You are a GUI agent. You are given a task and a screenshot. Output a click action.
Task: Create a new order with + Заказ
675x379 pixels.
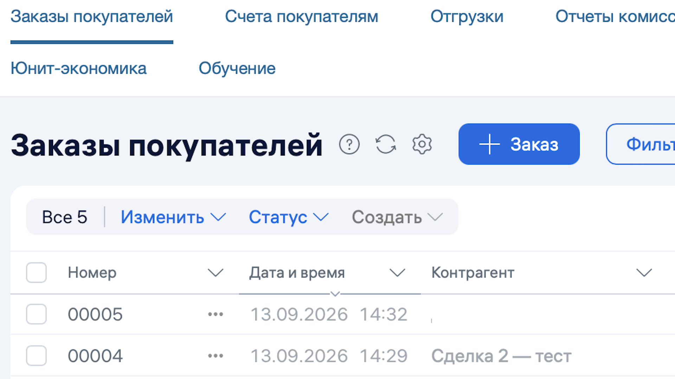pos(519,144)
